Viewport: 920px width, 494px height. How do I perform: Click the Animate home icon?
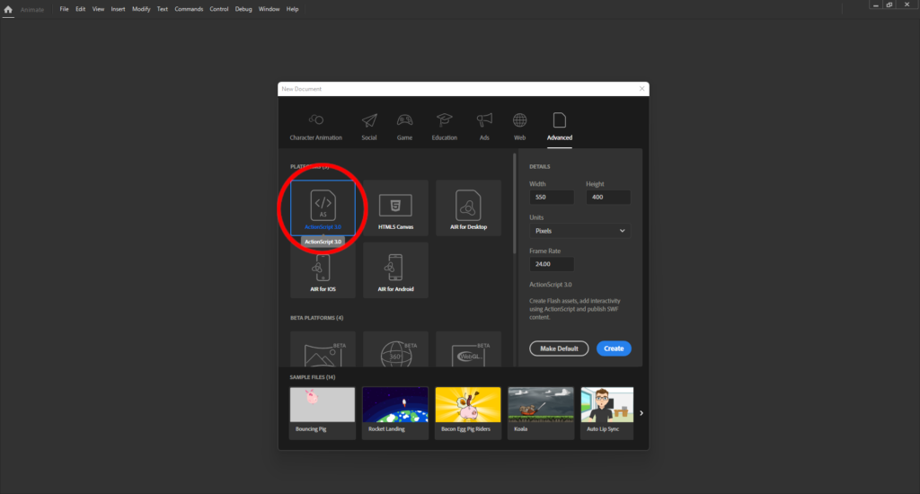point(8,9)
